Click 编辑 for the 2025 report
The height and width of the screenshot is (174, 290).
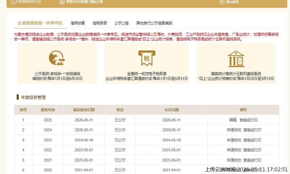pyautogui.click(x=233, y=120)
